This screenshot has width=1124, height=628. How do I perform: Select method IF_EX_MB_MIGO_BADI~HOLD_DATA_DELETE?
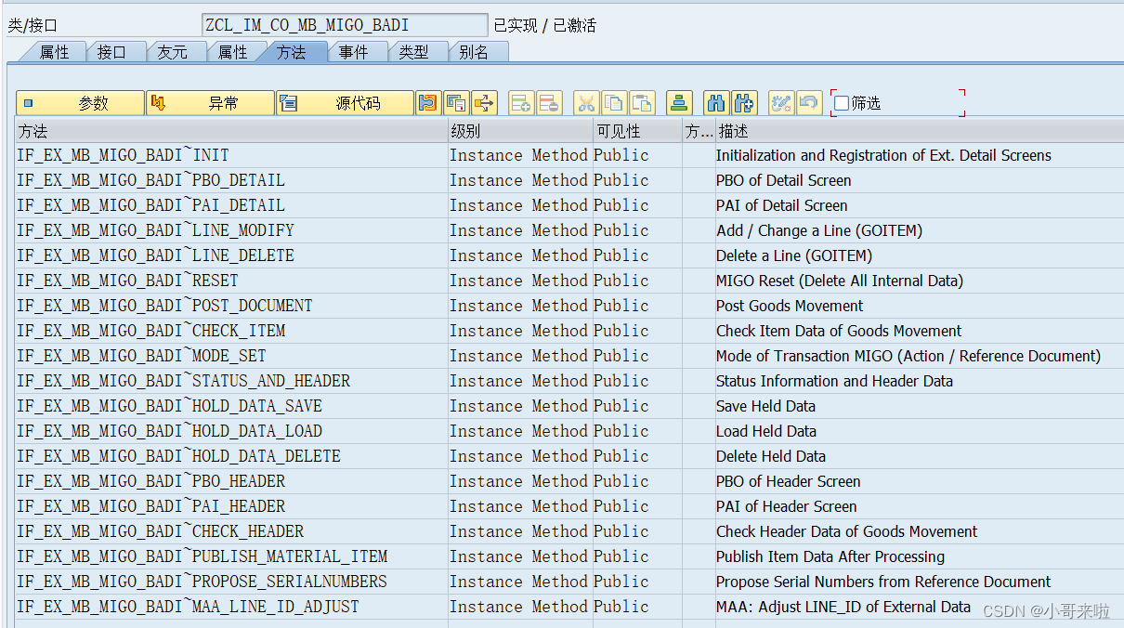(x=178, y=456)
